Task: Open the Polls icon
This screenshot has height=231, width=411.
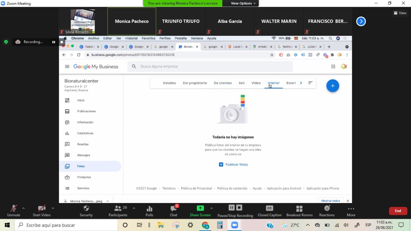Action: click(x=149, y=209)
